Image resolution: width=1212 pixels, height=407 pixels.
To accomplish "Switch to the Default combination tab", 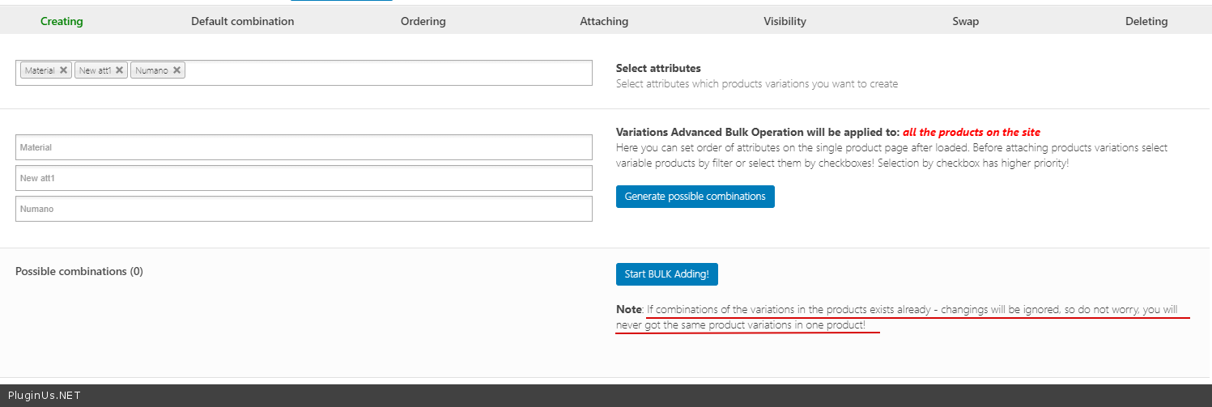I will (x=242, y=21).
